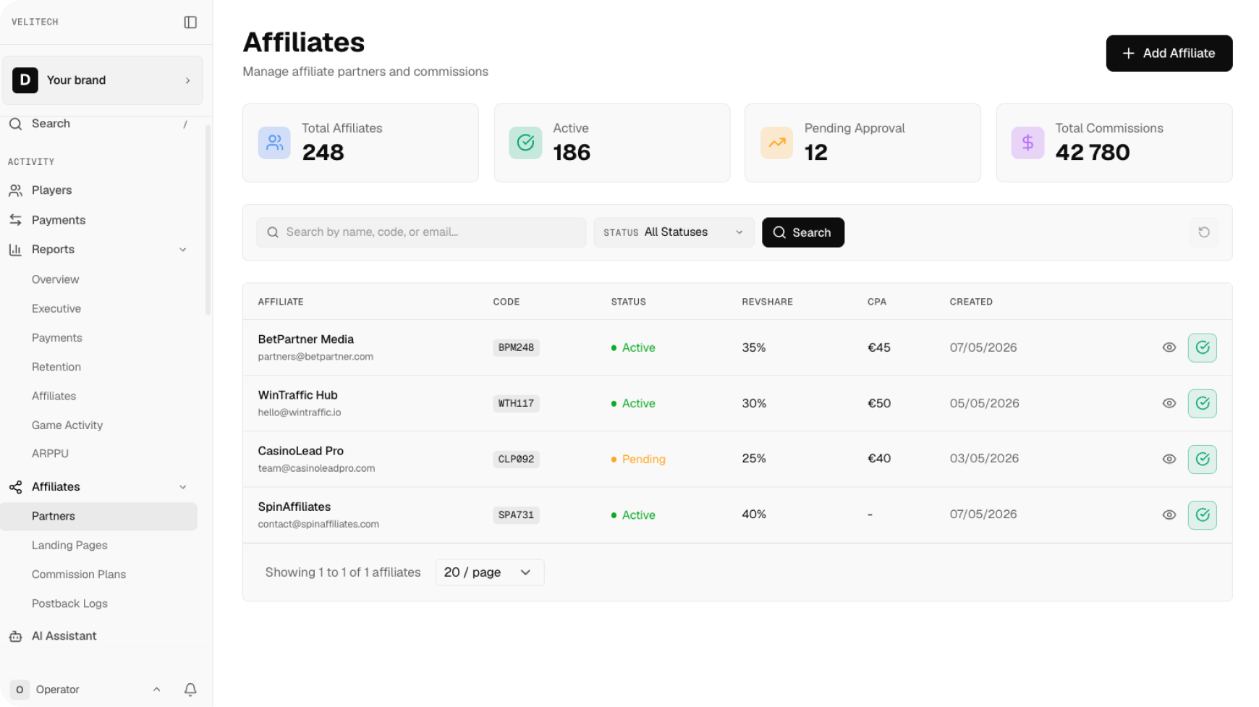The image size is (1259, 707).
Task: Click the reset filters refresh icon
Action: coord(1204,232)
